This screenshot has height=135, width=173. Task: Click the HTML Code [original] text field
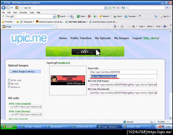click(x=25, y=107)
